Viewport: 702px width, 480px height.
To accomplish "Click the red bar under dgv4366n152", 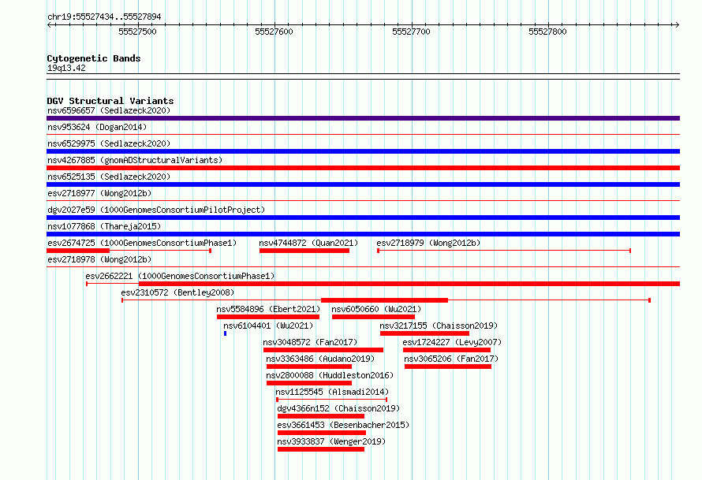I will 321,416.
